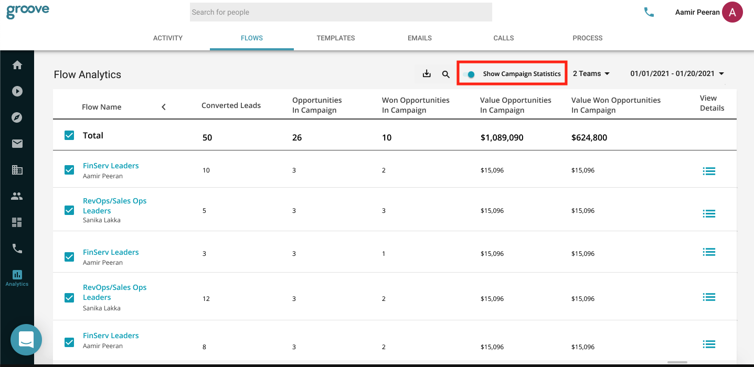Click the compass icon in the sidebar

17,117
